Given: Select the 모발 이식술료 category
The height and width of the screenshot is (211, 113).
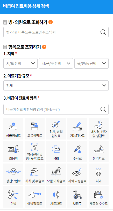Looking at the screenshot, I should pos(56,174).
